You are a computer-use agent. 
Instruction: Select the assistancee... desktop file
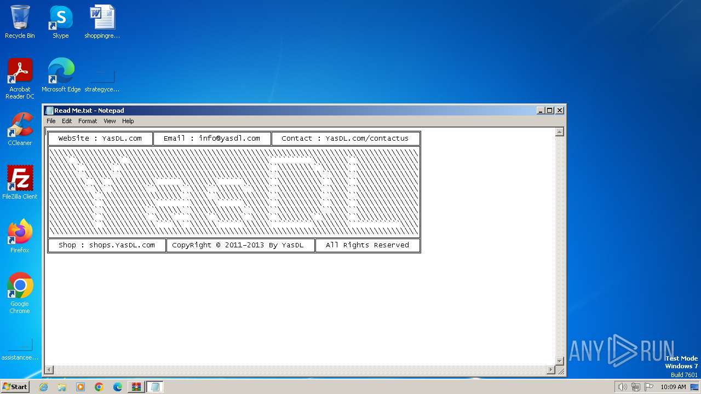[20, 349]
